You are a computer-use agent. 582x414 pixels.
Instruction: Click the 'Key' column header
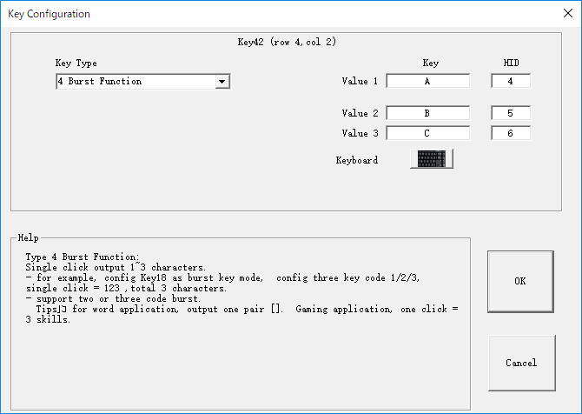431,63
